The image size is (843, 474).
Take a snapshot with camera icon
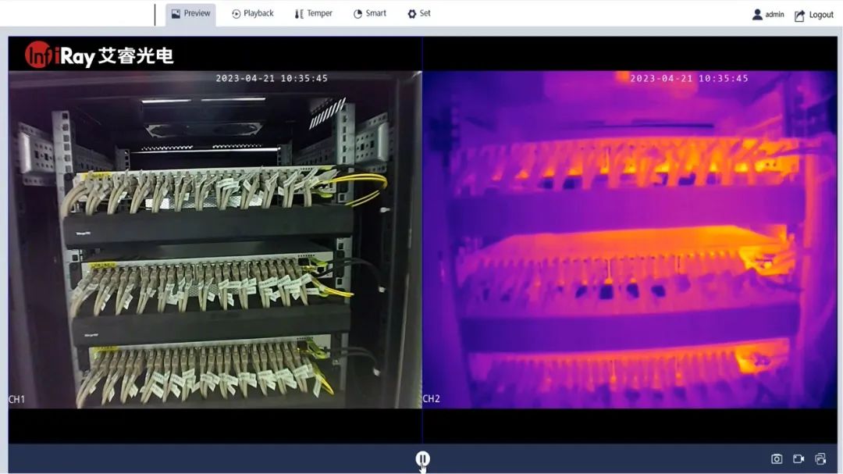pyautogui.click(x=777, y=459)
